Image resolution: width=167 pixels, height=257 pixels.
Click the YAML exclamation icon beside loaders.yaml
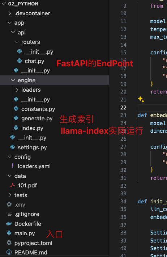13,166
